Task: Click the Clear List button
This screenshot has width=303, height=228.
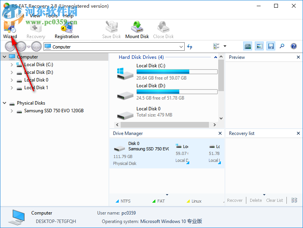Action: coord(274,200)
